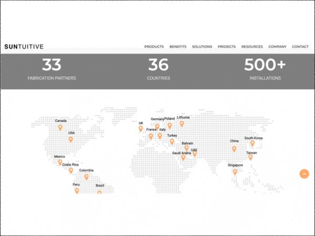
Task: Click the Canada map pin
Action: tap(60, 127)
